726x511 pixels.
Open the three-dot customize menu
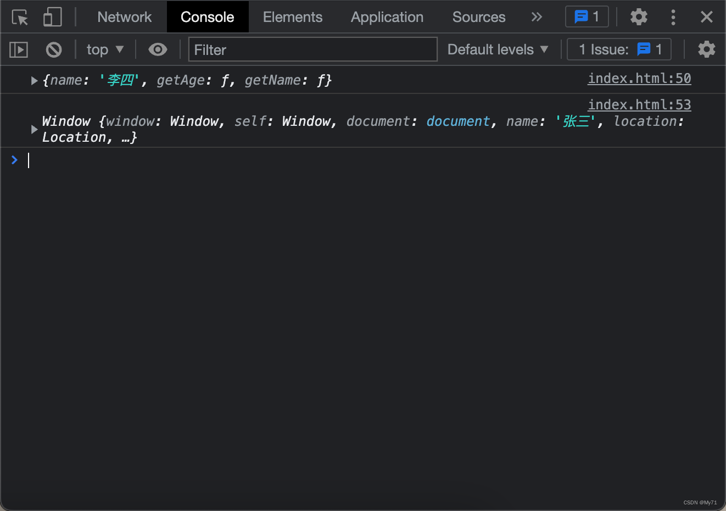pos(673,17)
